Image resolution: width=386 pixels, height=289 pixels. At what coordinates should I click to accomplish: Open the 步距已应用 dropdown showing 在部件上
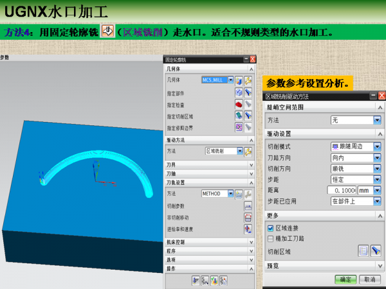coord(377,201)
